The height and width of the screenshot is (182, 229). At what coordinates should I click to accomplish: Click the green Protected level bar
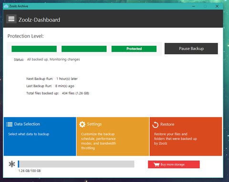(x=134, y=49)
